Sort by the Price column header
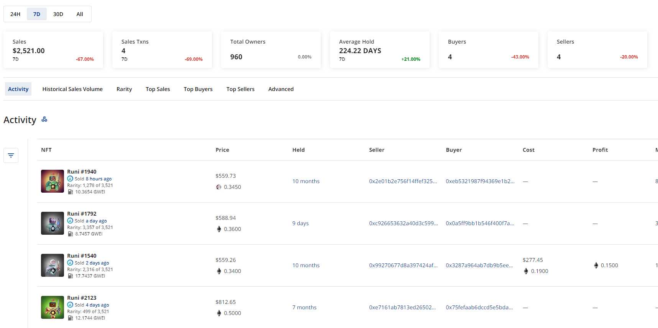This screenshot has width=658, height=328. 222,150
